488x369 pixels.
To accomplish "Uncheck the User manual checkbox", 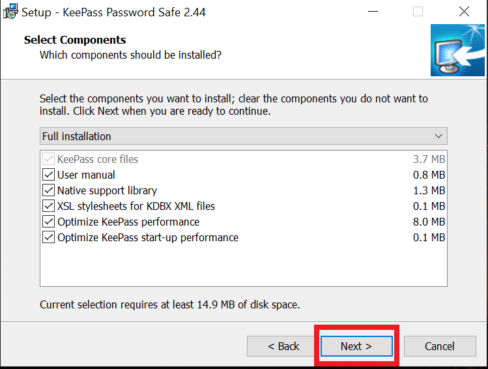I will coord(49,175).
